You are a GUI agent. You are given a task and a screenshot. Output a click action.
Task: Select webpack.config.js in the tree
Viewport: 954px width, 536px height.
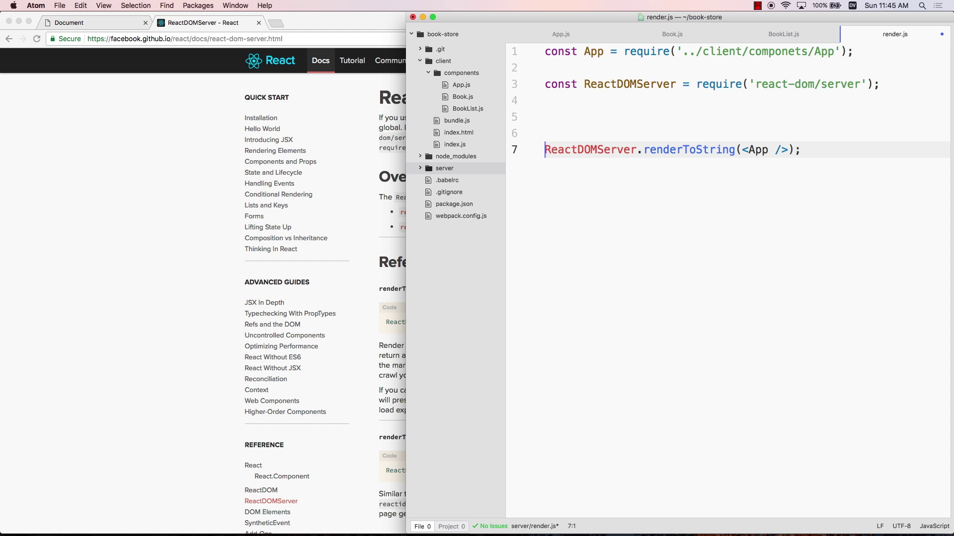[461, 216]
